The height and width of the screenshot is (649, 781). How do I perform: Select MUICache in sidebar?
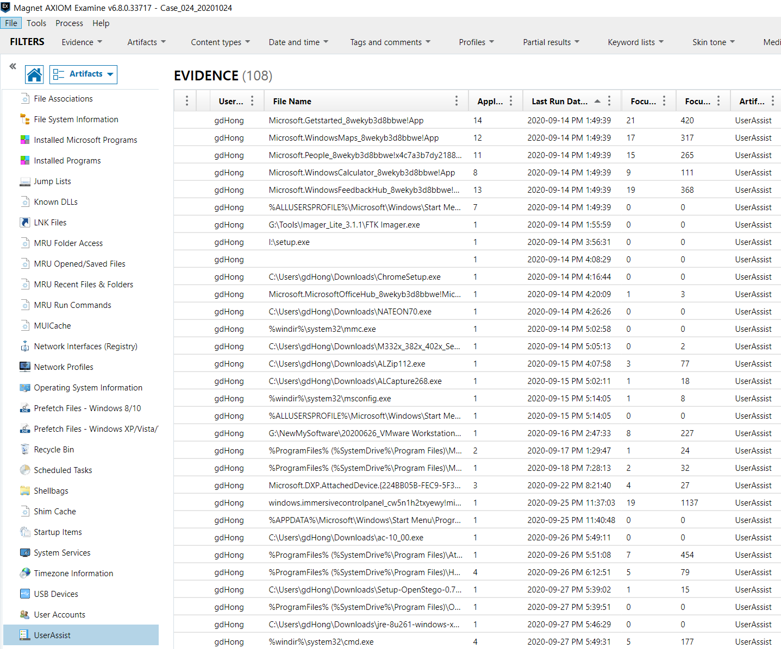tap(52, 326)
